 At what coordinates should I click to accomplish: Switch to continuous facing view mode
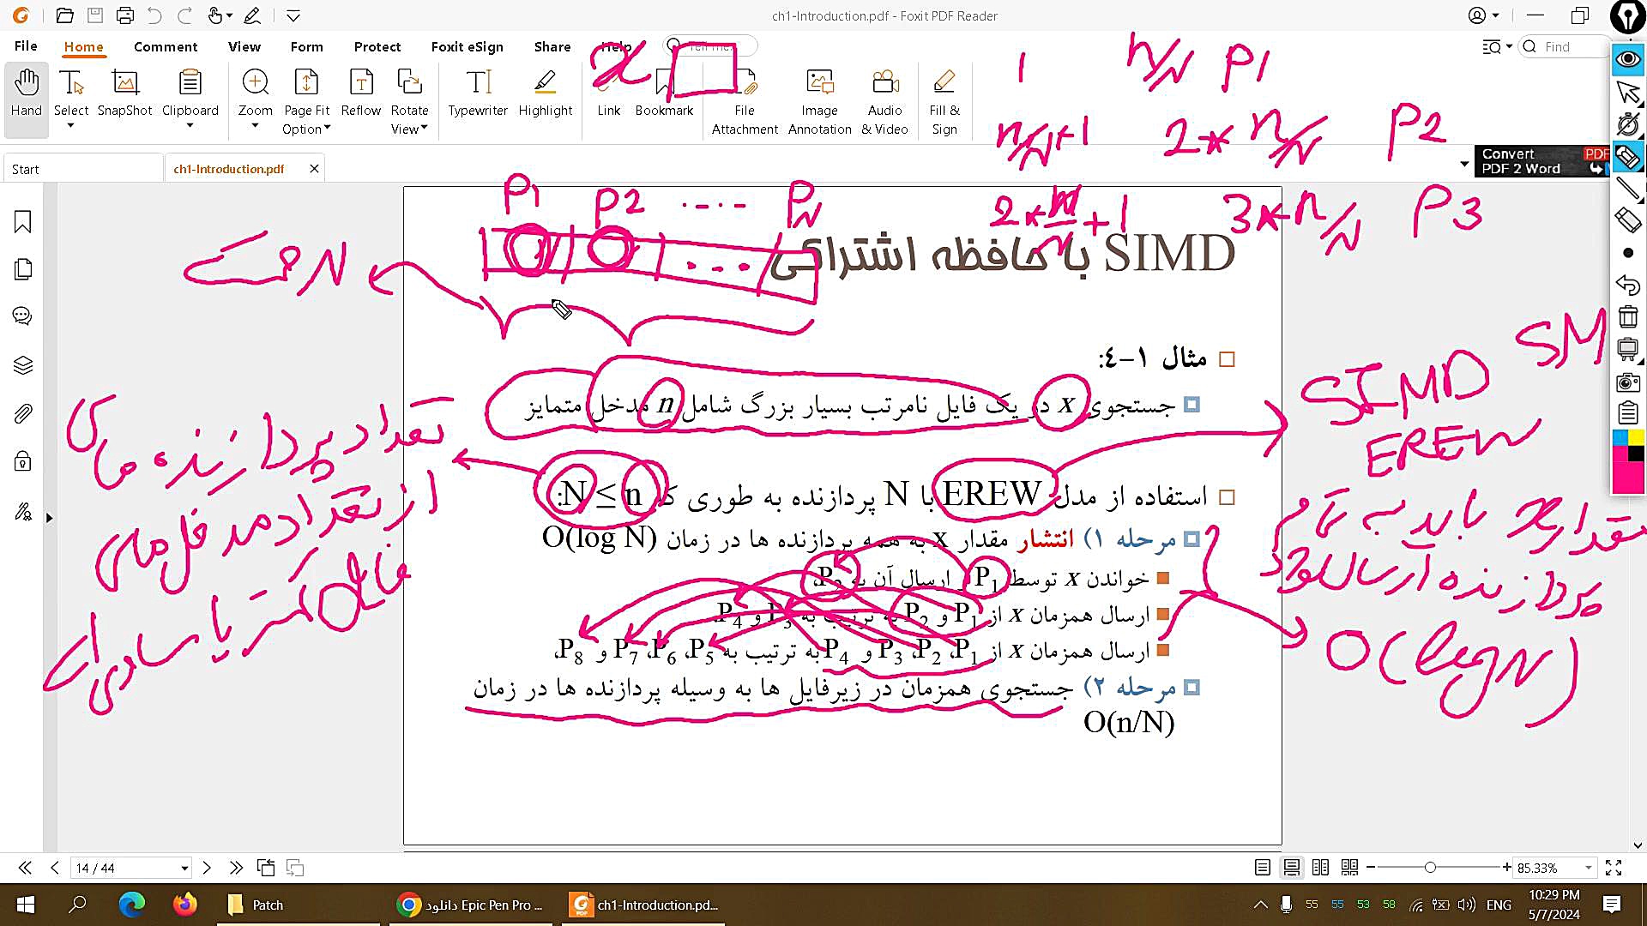point(1349,868)
